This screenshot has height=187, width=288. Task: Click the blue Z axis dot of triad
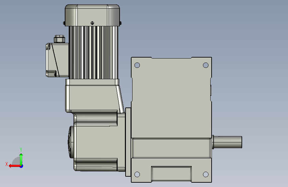tap(22, 166)
